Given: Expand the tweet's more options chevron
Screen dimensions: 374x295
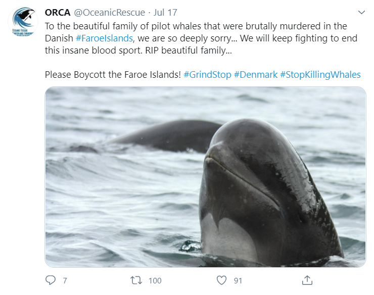Looking at the screenshot, I should point(361,12).
